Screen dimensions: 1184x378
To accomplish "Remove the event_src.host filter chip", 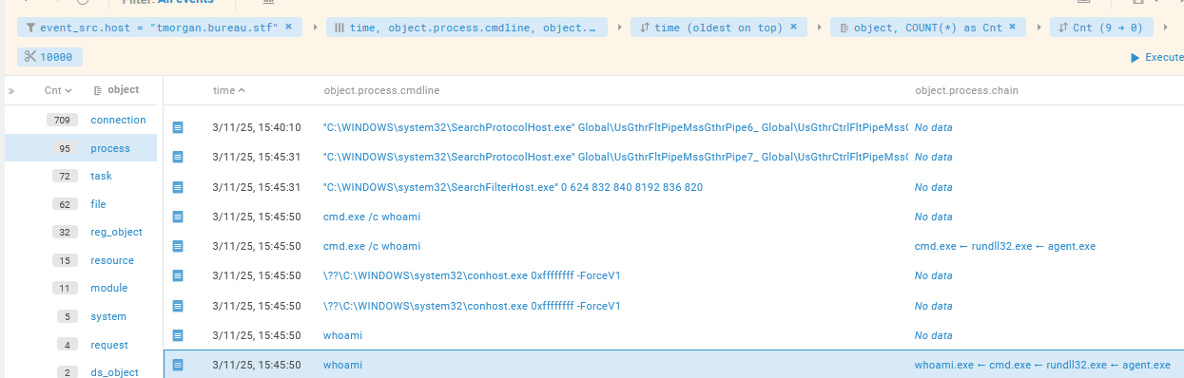I will tap(288, 28).
